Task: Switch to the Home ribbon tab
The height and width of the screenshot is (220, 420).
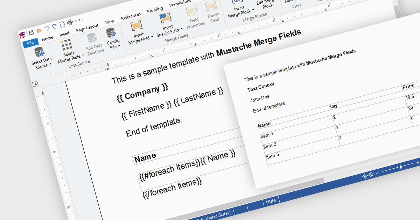Action: click(x=47, y=38)
